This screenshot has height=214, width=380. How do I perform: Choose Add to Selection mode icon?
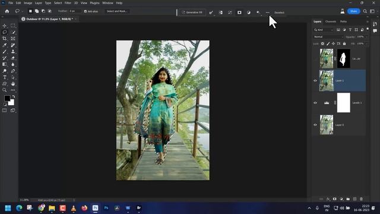[37, 11]
